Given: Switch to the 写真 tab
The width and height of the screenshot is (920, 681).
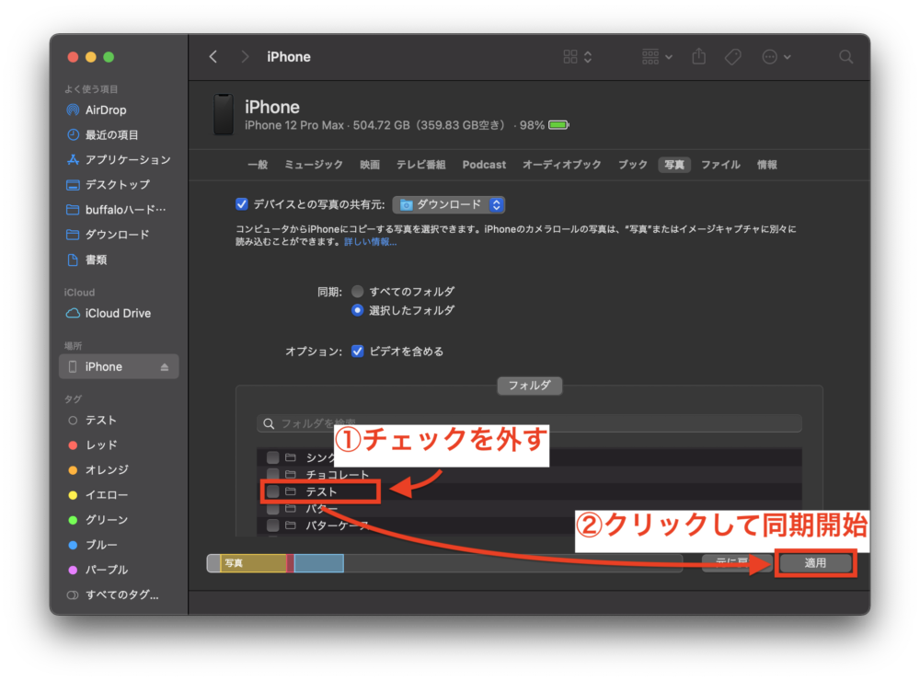Looking at the screenshot, I should 674,165.
